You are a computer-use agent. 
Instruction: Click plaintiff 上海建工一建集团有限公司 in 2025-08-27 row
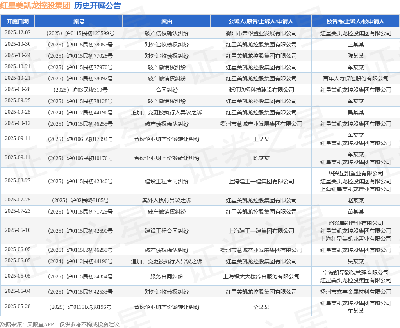pyautogui.click(x=261, y=181)
